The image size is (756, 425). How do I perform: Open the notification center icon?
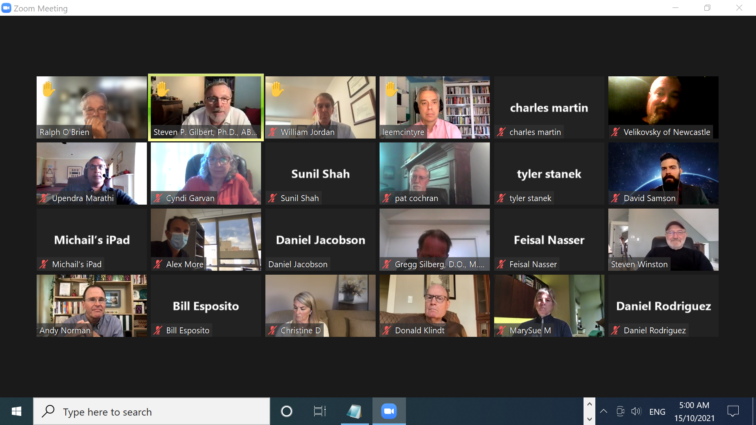coord(733,412)
